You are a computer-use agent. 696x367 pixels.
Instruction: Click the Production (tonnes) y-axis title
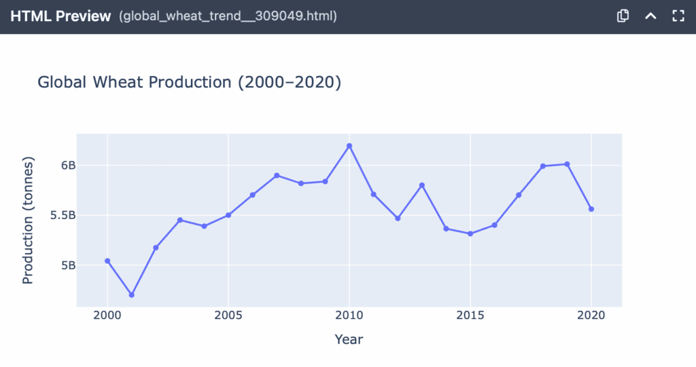(x=28, y=220)
